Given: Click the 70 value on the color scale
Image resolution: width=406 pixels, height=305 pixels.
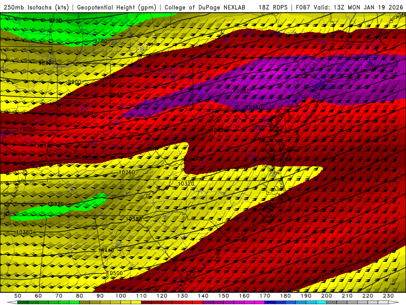Looking at the screenshot, I should click(x=59, y=296).
